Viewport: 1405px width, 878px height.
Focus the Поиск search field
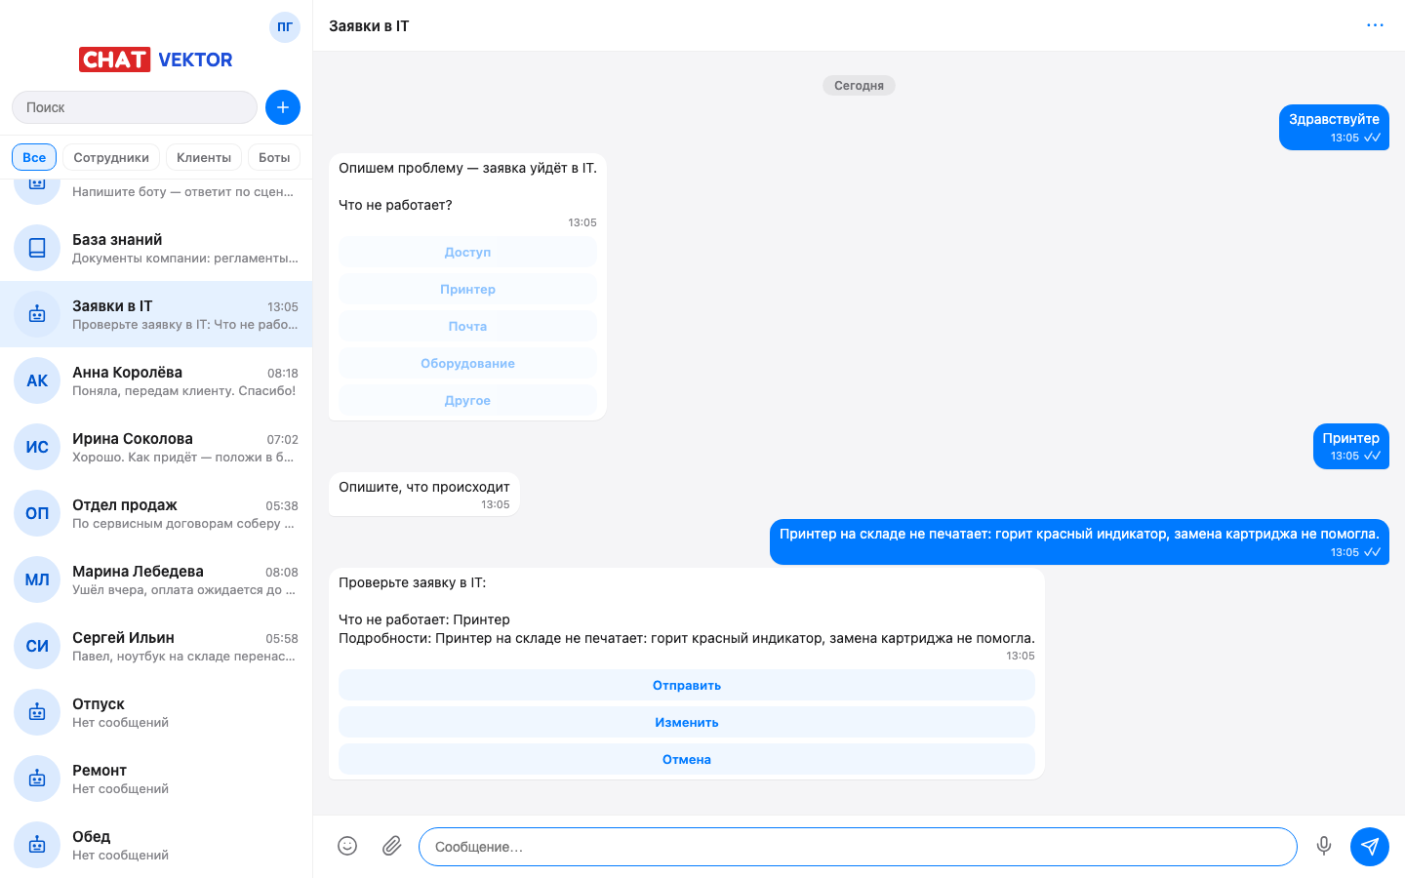point(135,107)
